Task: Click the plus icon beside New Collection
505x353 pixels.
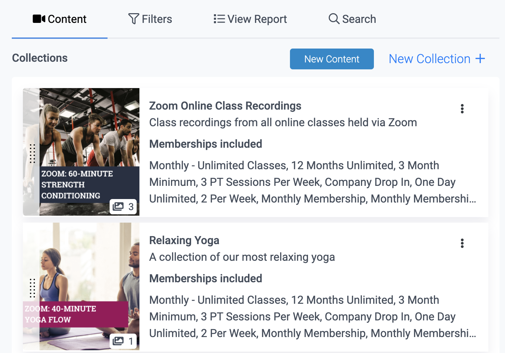Action: 480,59
